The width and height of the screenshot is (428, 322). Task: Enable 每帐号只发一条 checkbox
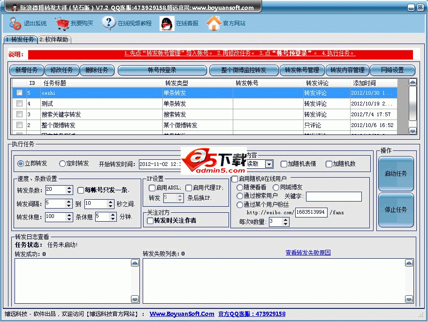[x=81, y=190]
